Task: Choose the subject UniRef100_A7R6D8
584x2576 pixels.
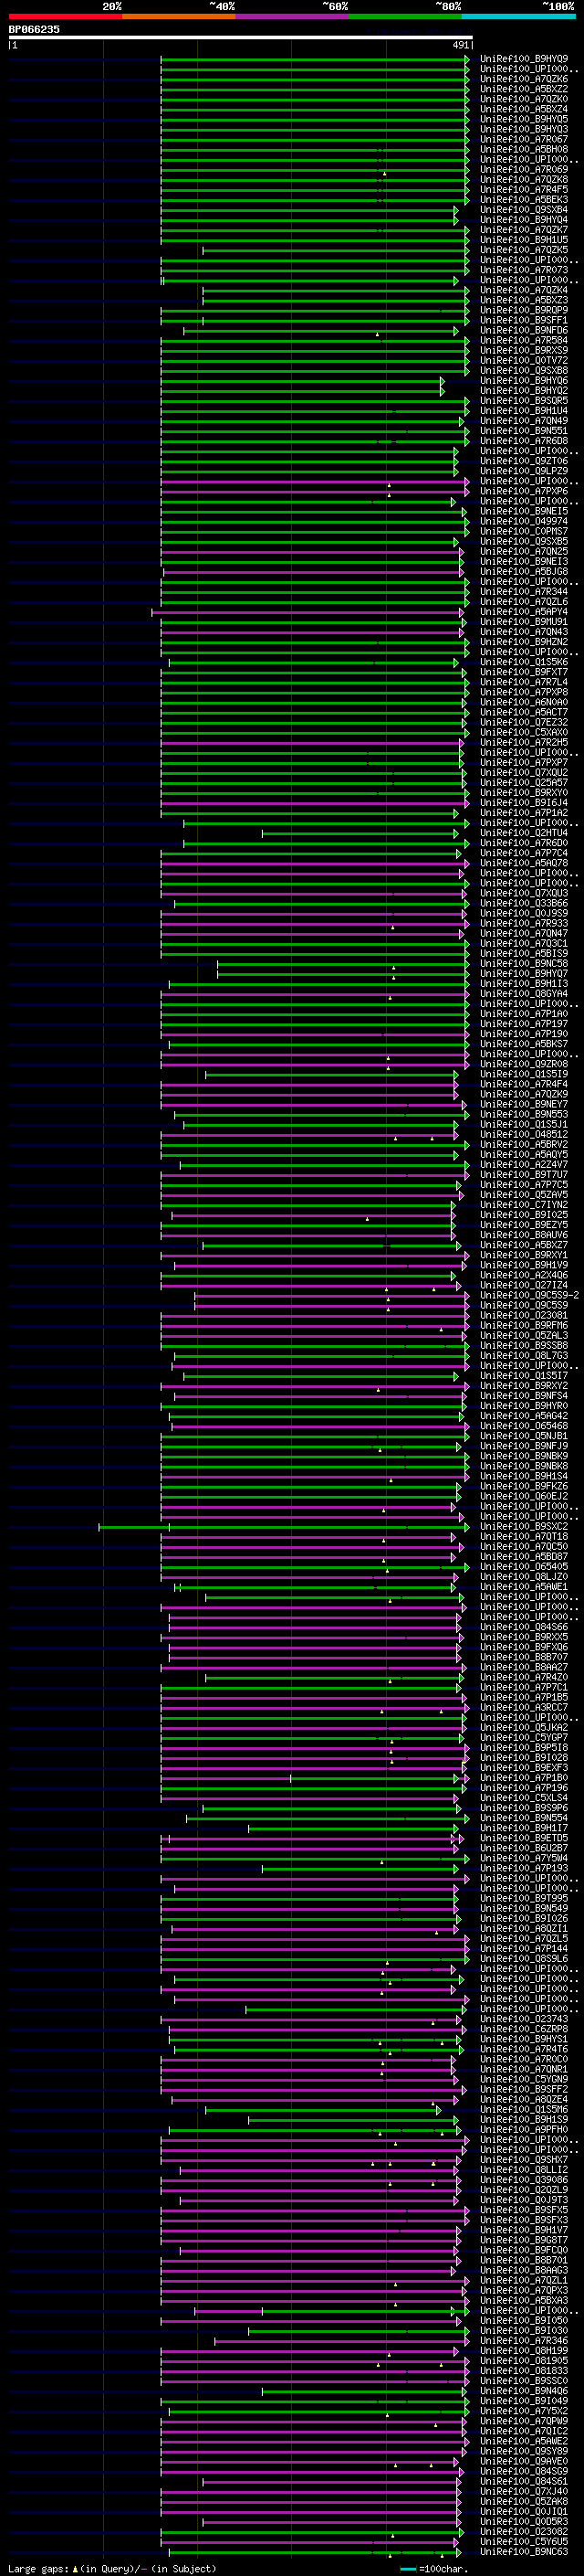Action: (x=524, y=441)
